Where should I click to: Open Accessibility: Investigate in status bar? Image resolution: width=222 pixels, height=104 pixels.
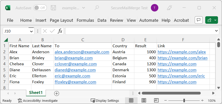click(x=38, y=100)
